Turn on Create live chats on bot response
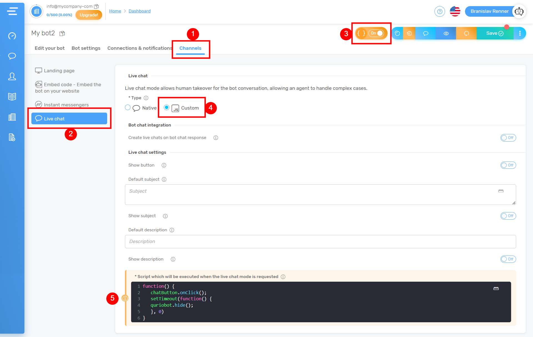Image resolution: width=533 pixels, height=337 pixels. coord(508,138)
